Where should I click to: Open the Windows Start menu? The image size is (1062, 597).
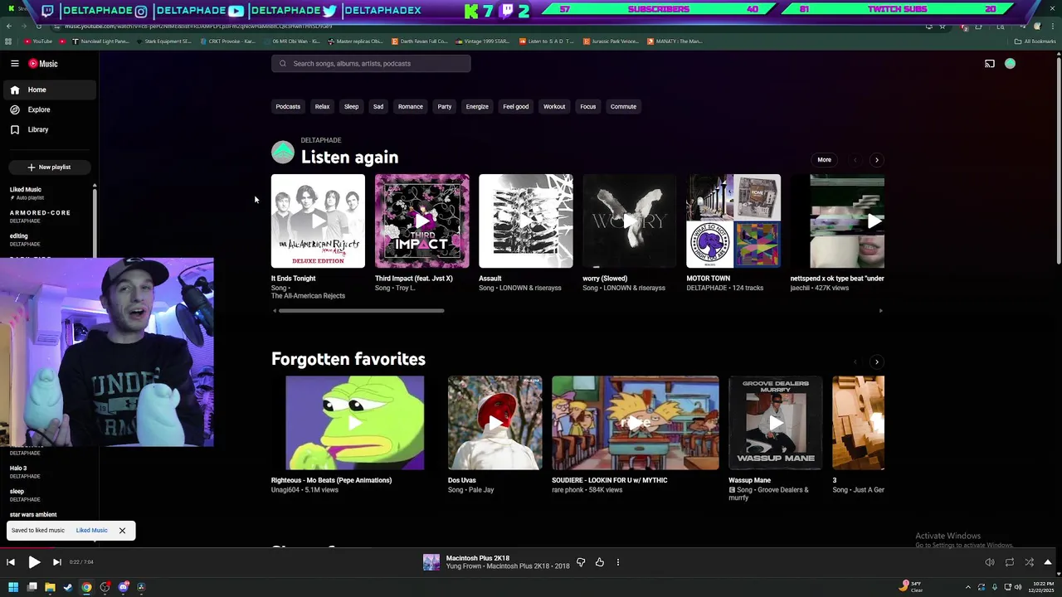coord(12,587)
